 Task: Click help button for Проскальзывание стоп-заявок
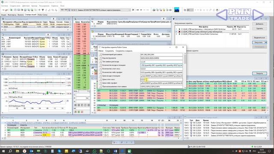tap(100, 86)
